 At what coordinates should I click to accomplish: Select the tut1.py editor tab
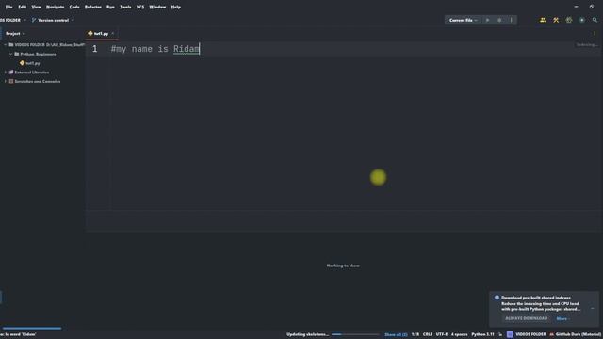[x=101, y=34]
